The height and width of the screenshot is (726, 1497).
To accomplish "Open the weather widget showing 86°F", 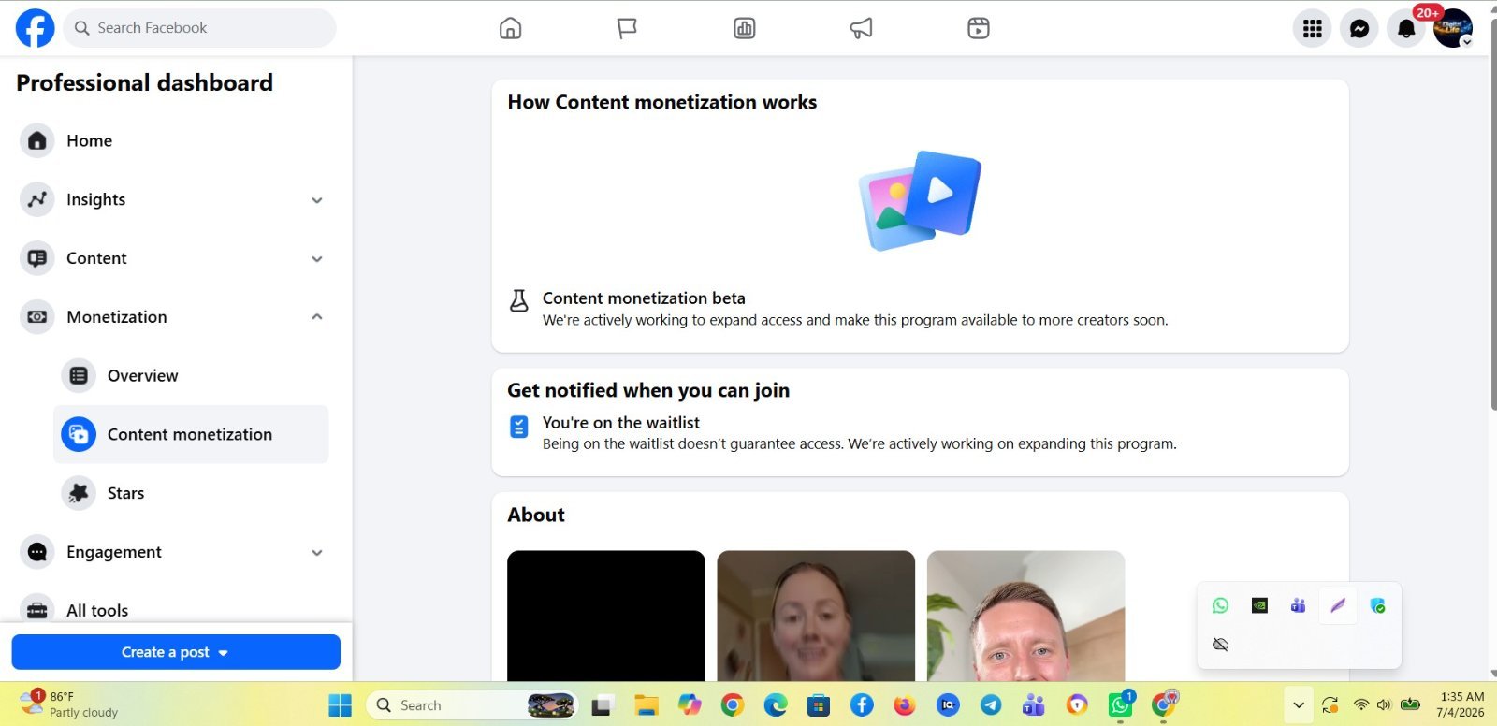I will point(70,704).
